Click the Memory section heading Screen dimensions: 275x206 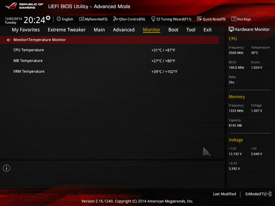237,97
